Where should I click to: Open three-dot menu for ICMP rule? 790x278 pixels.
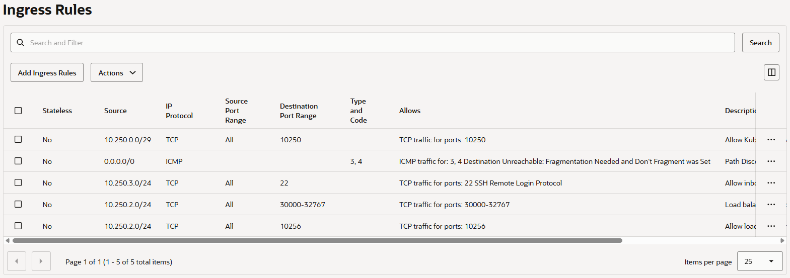(x=771, y=161)
